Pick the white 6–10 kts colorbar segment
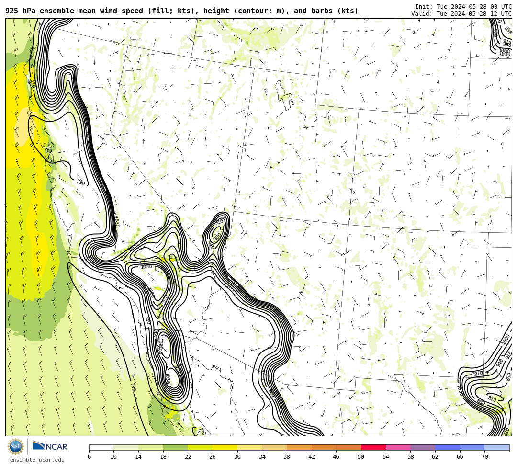The width and height of the screenshot is (517, 466). click(x=101, y=447)
